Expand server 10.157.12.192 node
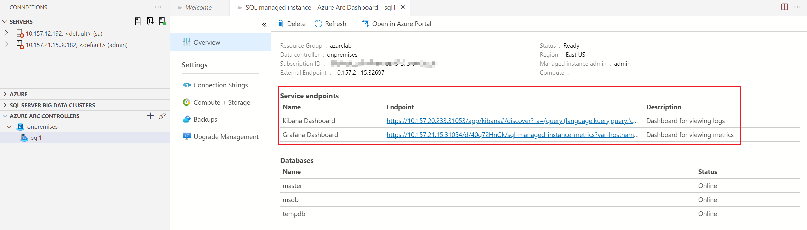This screenshot has height=230, width=807. [x=6, y=33]
